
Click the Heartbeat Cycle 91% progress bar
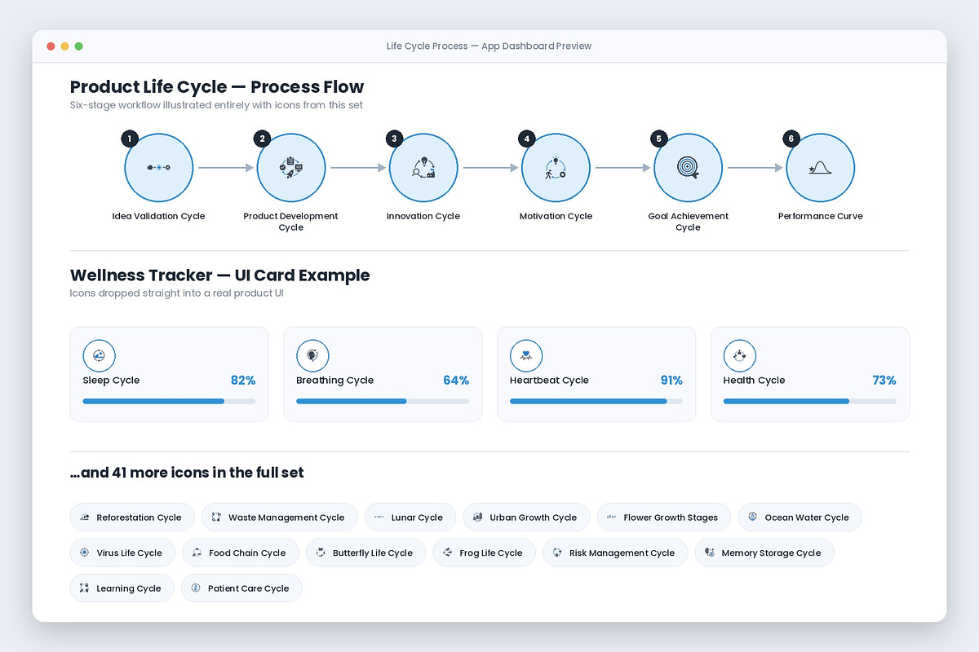(596, 401)
